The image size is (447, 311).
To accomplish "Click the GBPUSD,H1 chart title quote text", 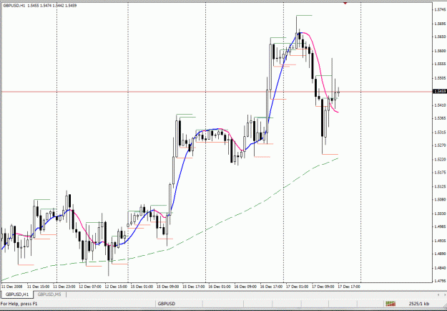I will 39,6.
